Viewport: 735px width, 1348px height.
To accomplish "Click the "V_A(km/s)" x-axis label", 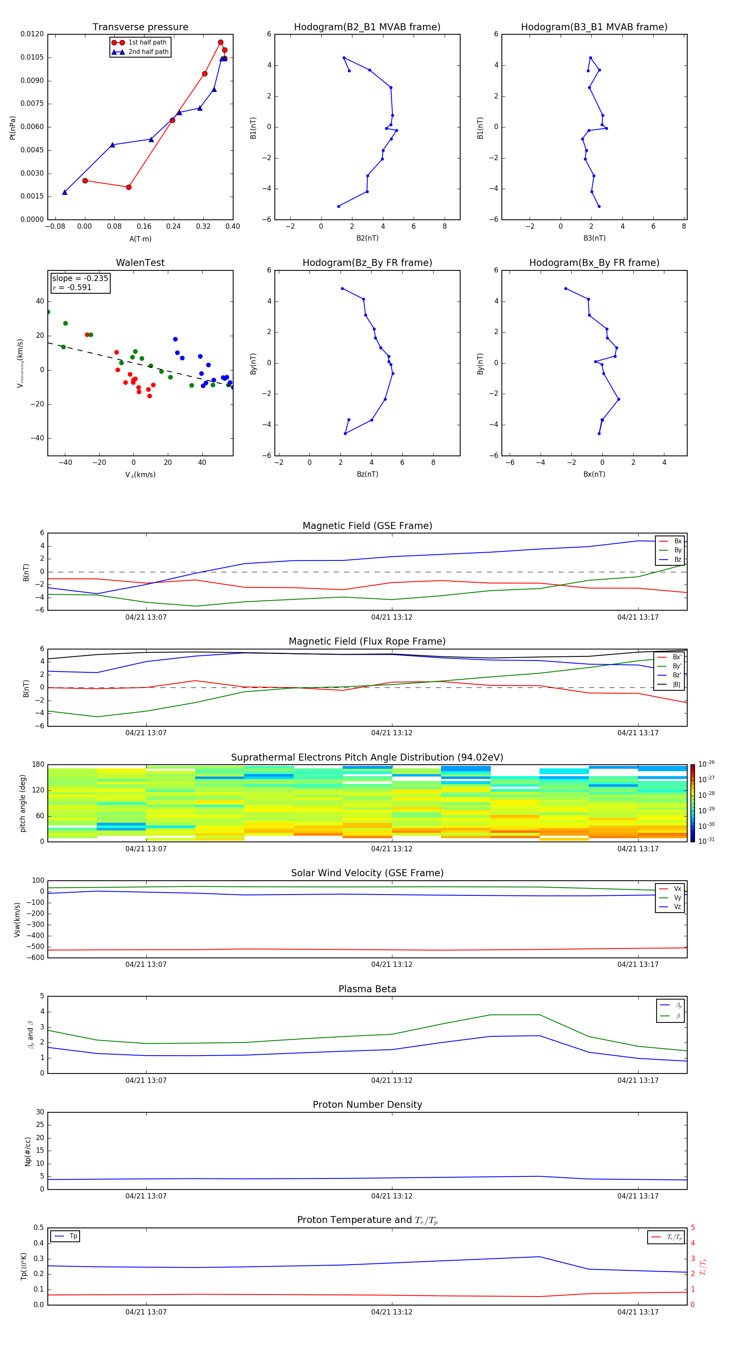I will [140, 475].
